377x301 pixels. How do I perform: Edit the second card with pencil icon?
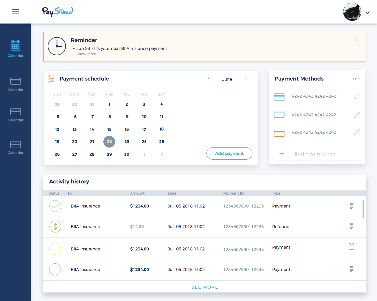tap(357, 115)
